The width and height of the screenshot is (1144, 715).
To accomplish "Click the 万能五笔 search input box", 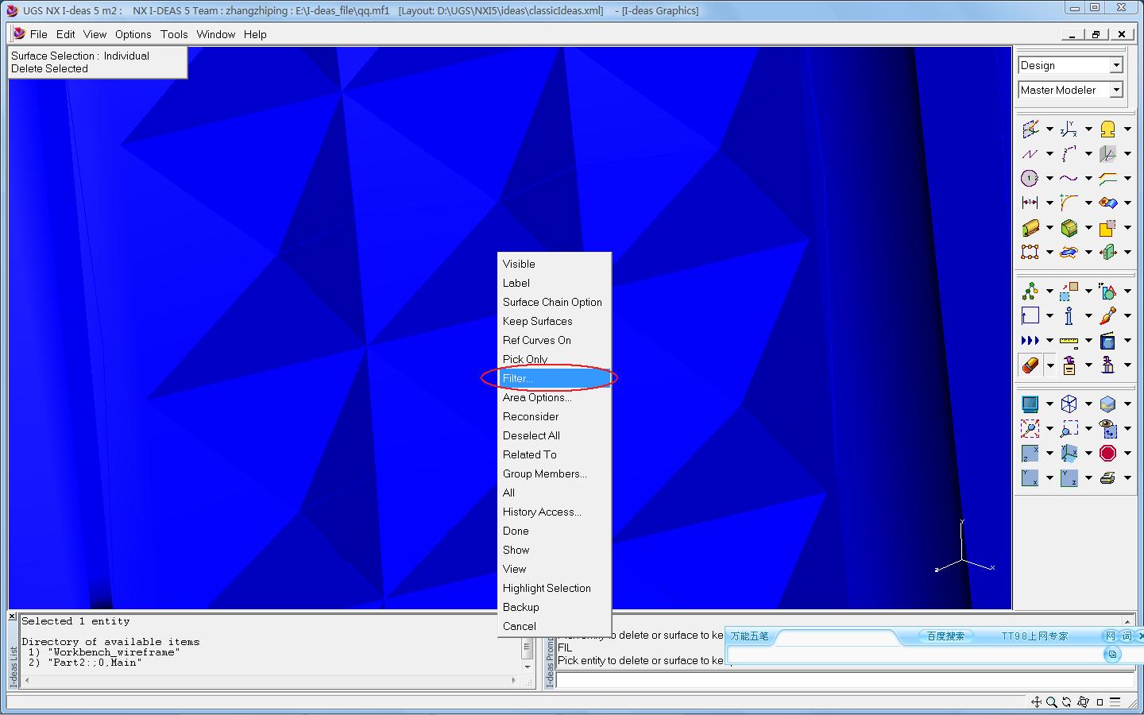I will (914, 655).
